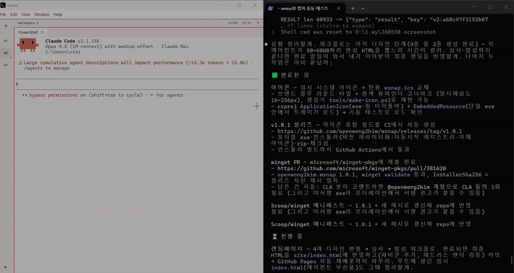The width and height of the screenshot is (514, 273).
Task: Click the plus crosshair at pane right edge
Action: [x=256, y=106]
